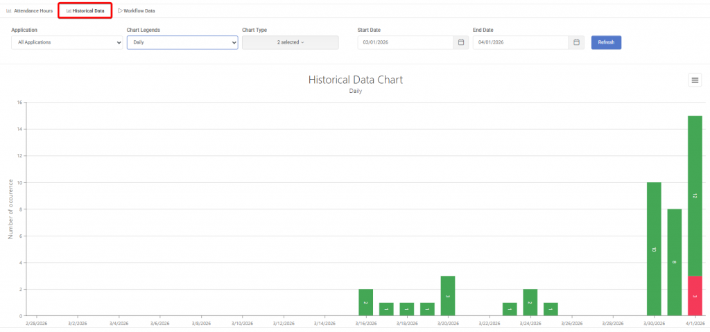Select the green 12 segment on 4/1/2026
710x332 pixels.
[695, 195]
